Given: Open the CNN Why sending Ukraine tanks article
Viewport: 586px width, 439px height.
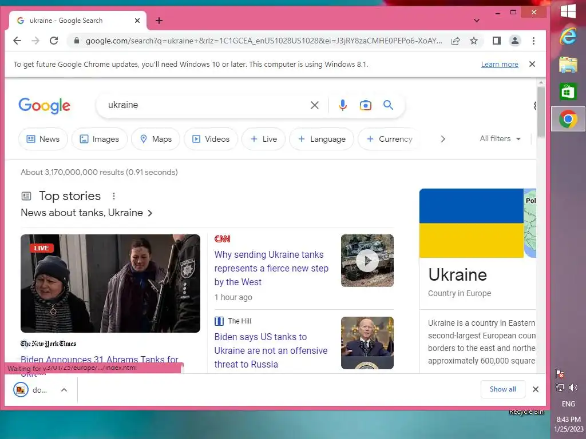Looking at the screenshot, I should (271, 268).
